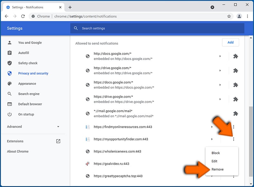The image size is (254, 187).
Task: Expand details for findmyonlineresources.com entry
Action: pyautogui.click(x=212, y=127)
